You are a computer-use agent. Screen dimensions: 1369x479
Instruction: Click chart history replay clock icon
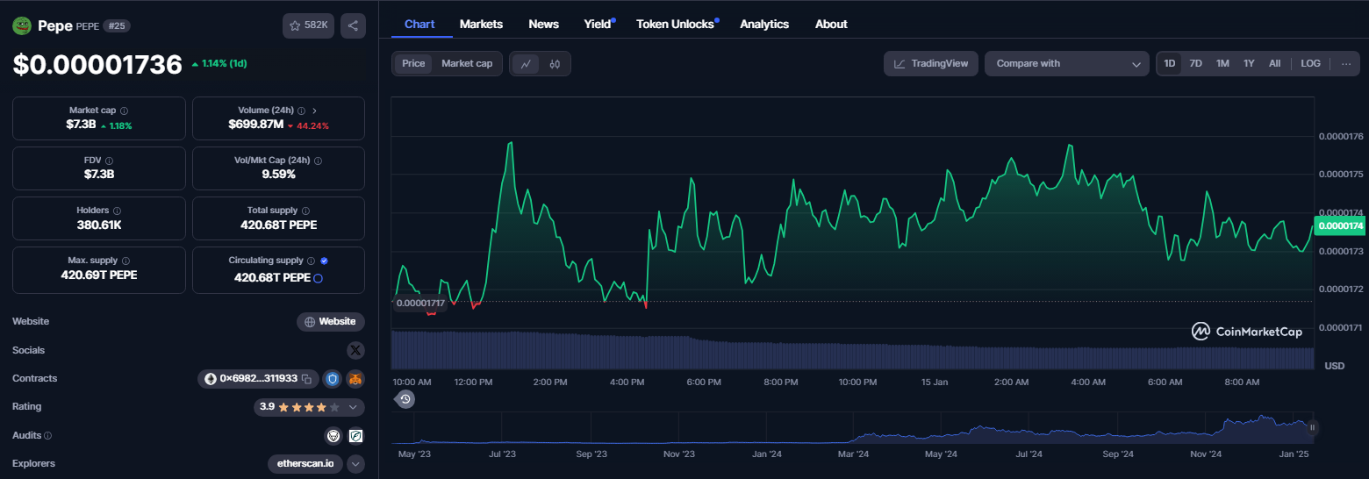(x=405, y=399)
